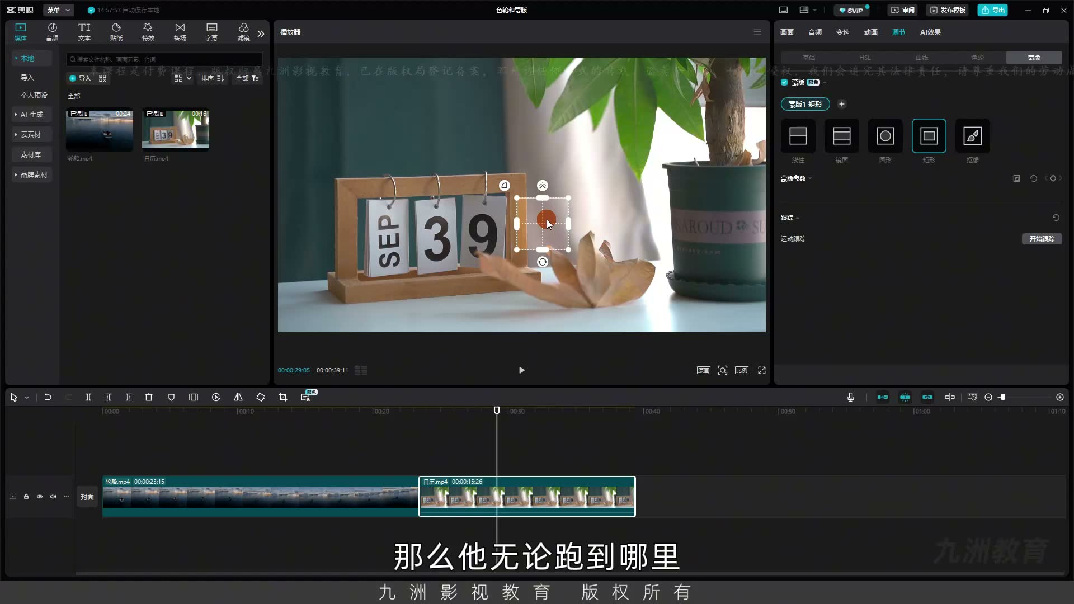Click the 导入 import button in media bin
This screenshot has height=604, width=1074.
pos(80,78)
